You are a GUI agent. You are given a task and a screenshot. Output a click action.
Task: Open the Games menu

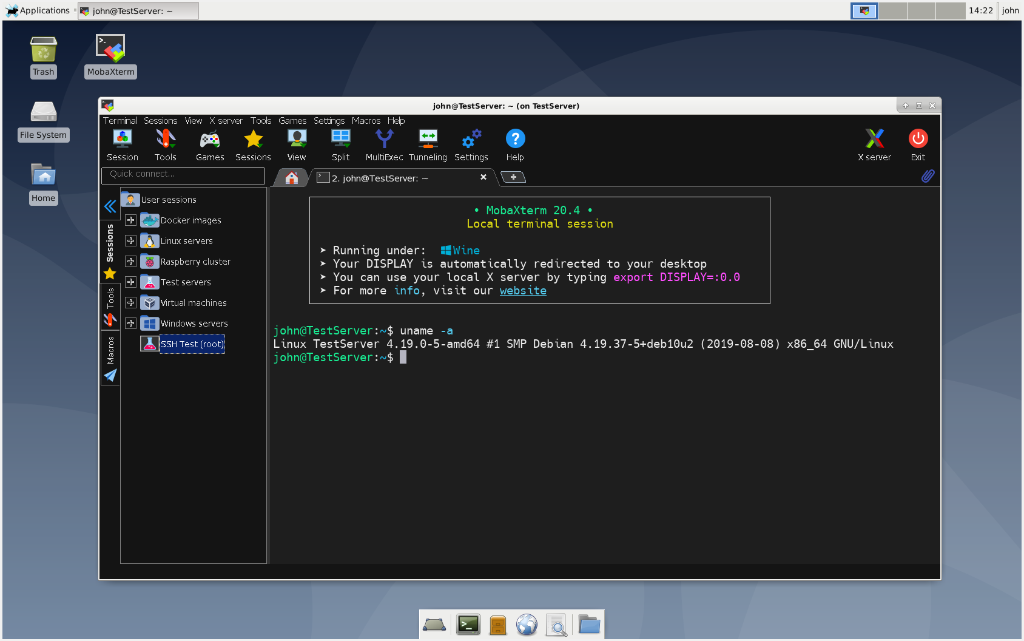292,121
